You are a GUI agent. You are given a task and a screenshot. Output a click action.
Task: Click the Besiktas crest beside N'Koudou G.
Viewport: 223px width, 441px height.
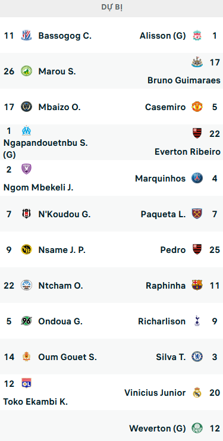(x=26, y=214)
